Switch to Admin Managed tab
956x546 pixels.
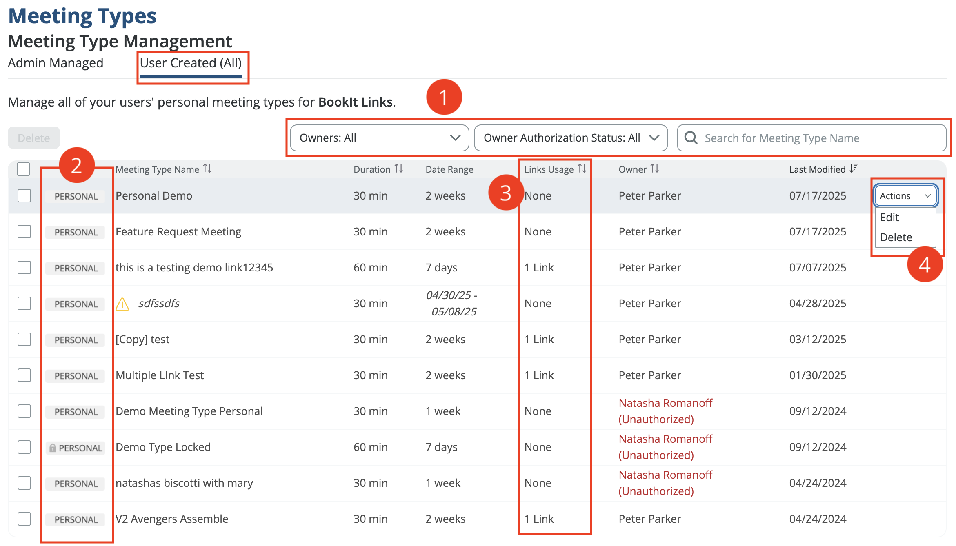(56, 63)
